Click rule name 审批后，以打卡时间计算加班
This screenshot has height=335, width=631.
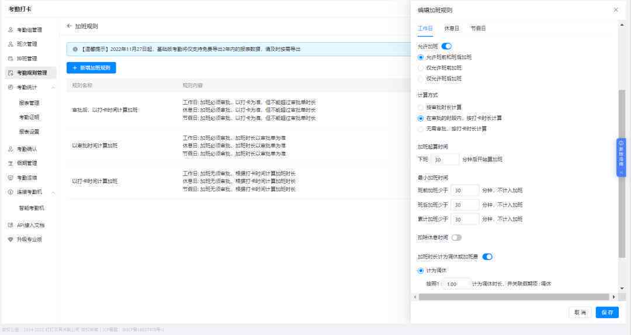pos(105,110)
